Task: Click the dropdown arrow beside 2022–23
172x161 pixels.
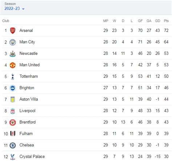Action: pyautogui.click(x=23, y=9)
